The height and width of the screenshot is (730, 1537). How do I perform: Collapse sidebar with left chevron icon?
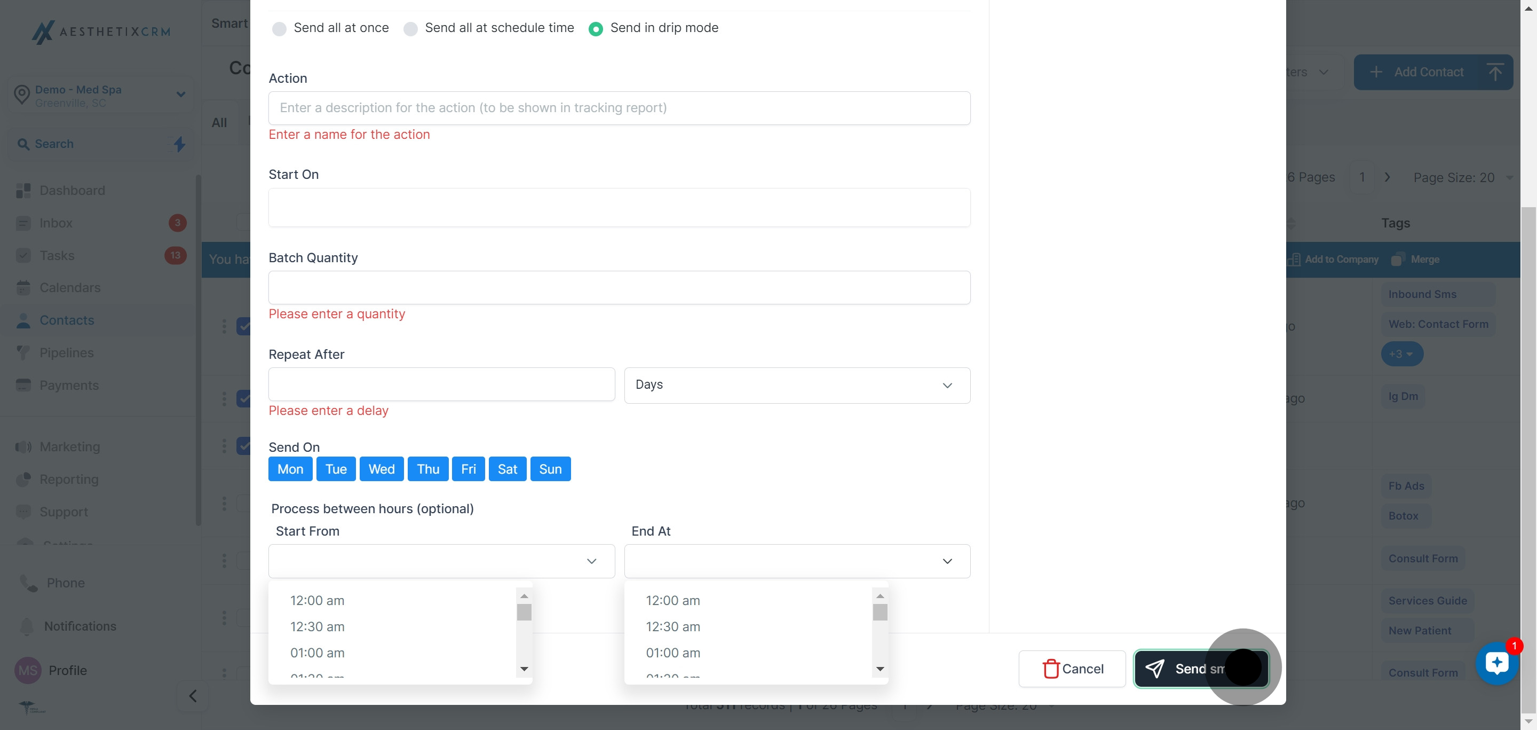pos(193,696)
